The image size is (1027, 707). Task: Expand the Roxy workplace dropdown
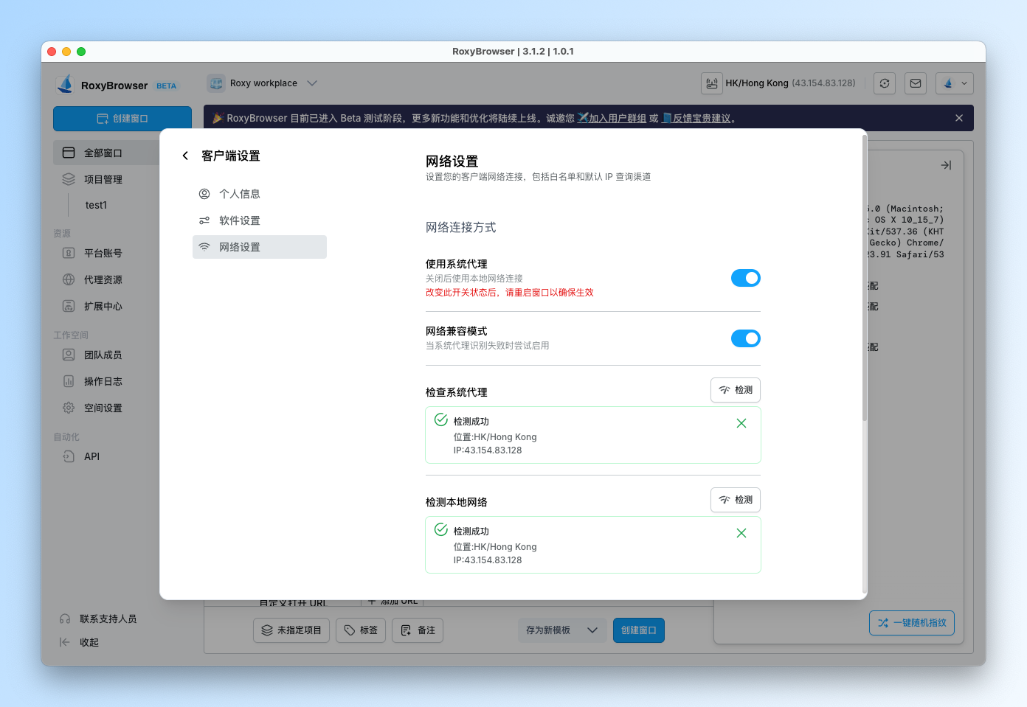pyautogui.click(x=312, y=83)
